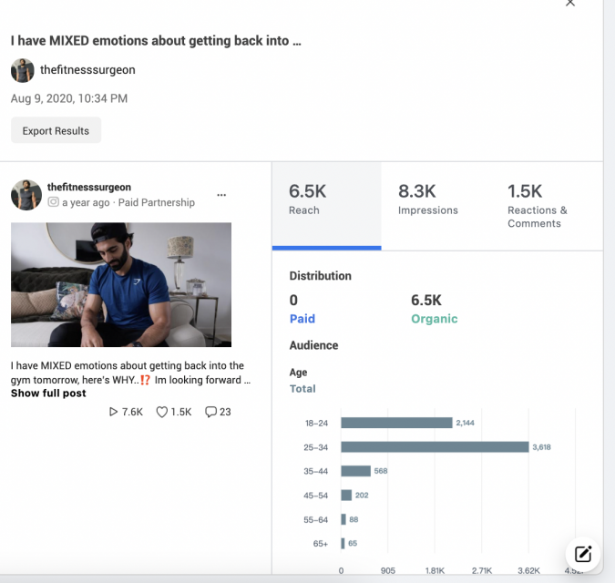Screen dimensions: 615x583
Task: Click the Organic distribution label
Action: tap(435, 319)
